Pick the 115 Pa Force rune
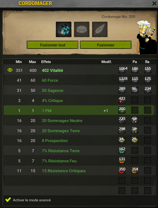 click(x=135, y=80)
